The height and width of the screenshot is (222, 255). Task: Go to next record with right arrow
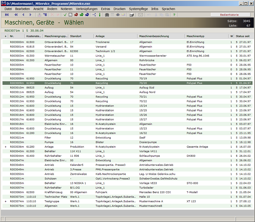click(x=30, y=15)
